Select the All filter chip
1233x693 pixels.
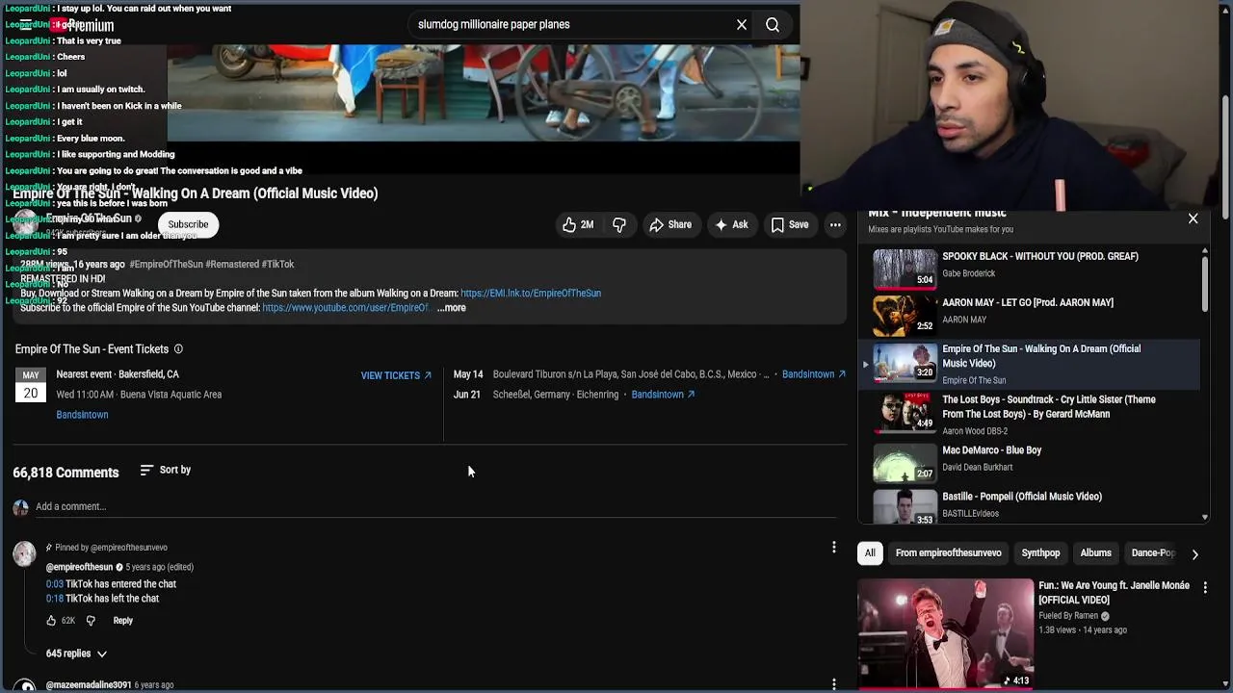point(870,553)
